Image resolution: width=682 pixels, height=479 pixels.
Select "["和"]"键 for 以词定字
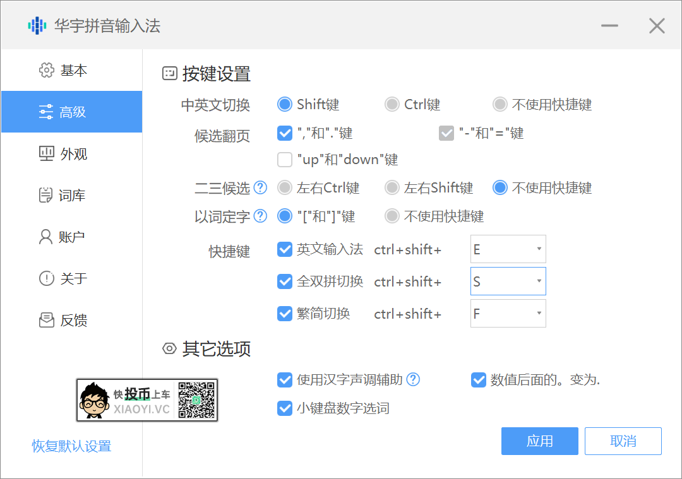(284, 216)
